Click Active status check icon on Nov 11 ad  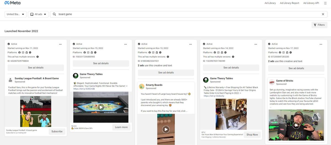[9, 44]
